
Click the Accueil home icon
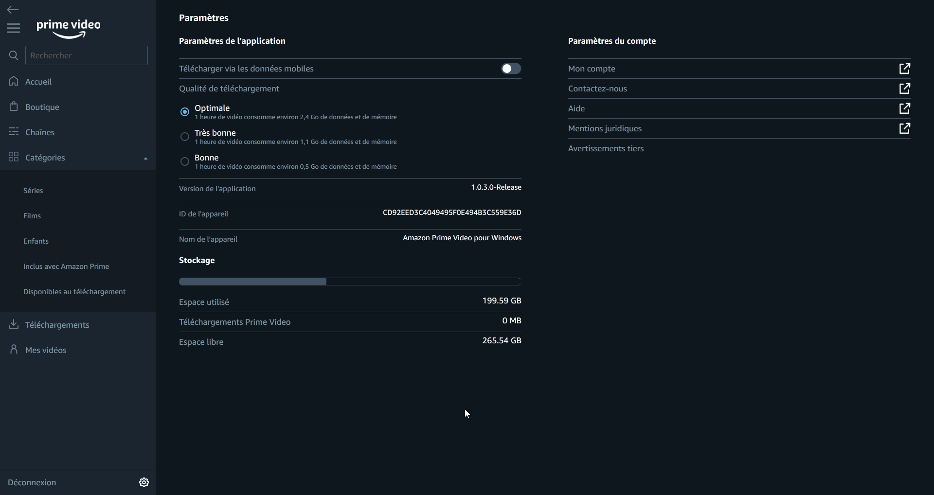[14, 81]
